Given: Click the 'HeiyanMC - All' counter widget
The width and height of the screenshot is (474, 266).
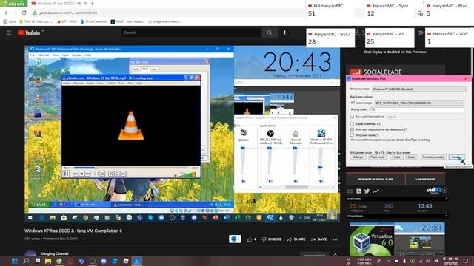Looking at the screenshot, I should tap(390, 38).
